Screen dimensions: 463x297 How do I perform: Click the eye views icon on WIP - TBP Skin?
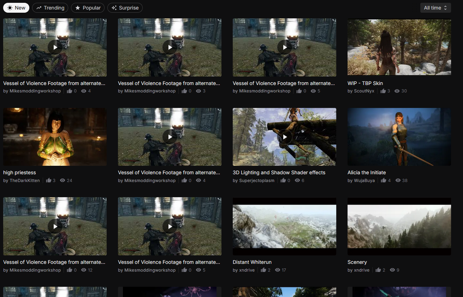tap(397, 91)
